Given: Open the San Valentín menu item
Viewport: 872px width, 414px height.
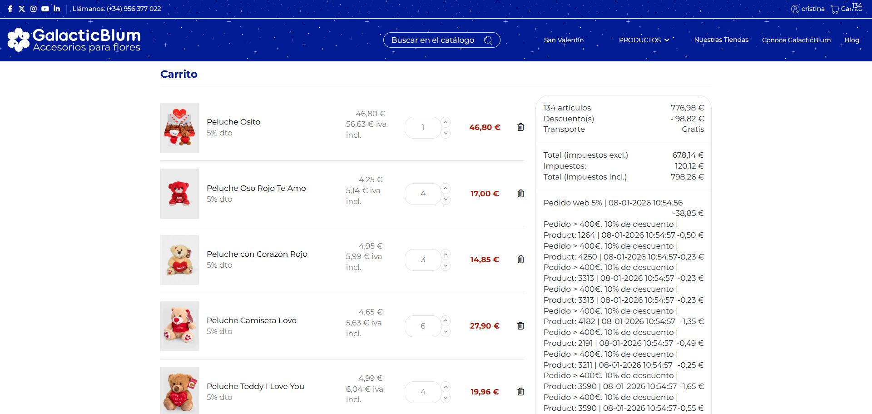Looking at the screenshot, I should pyautogui.click(x=564, y=40).
